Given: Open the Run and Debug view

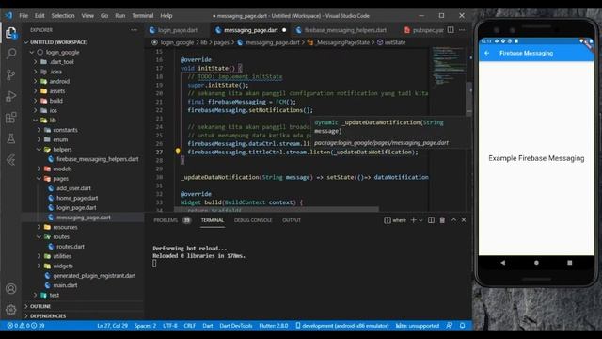Looking at the screenshot, I should pyautogui.click(x=11, y=96).
